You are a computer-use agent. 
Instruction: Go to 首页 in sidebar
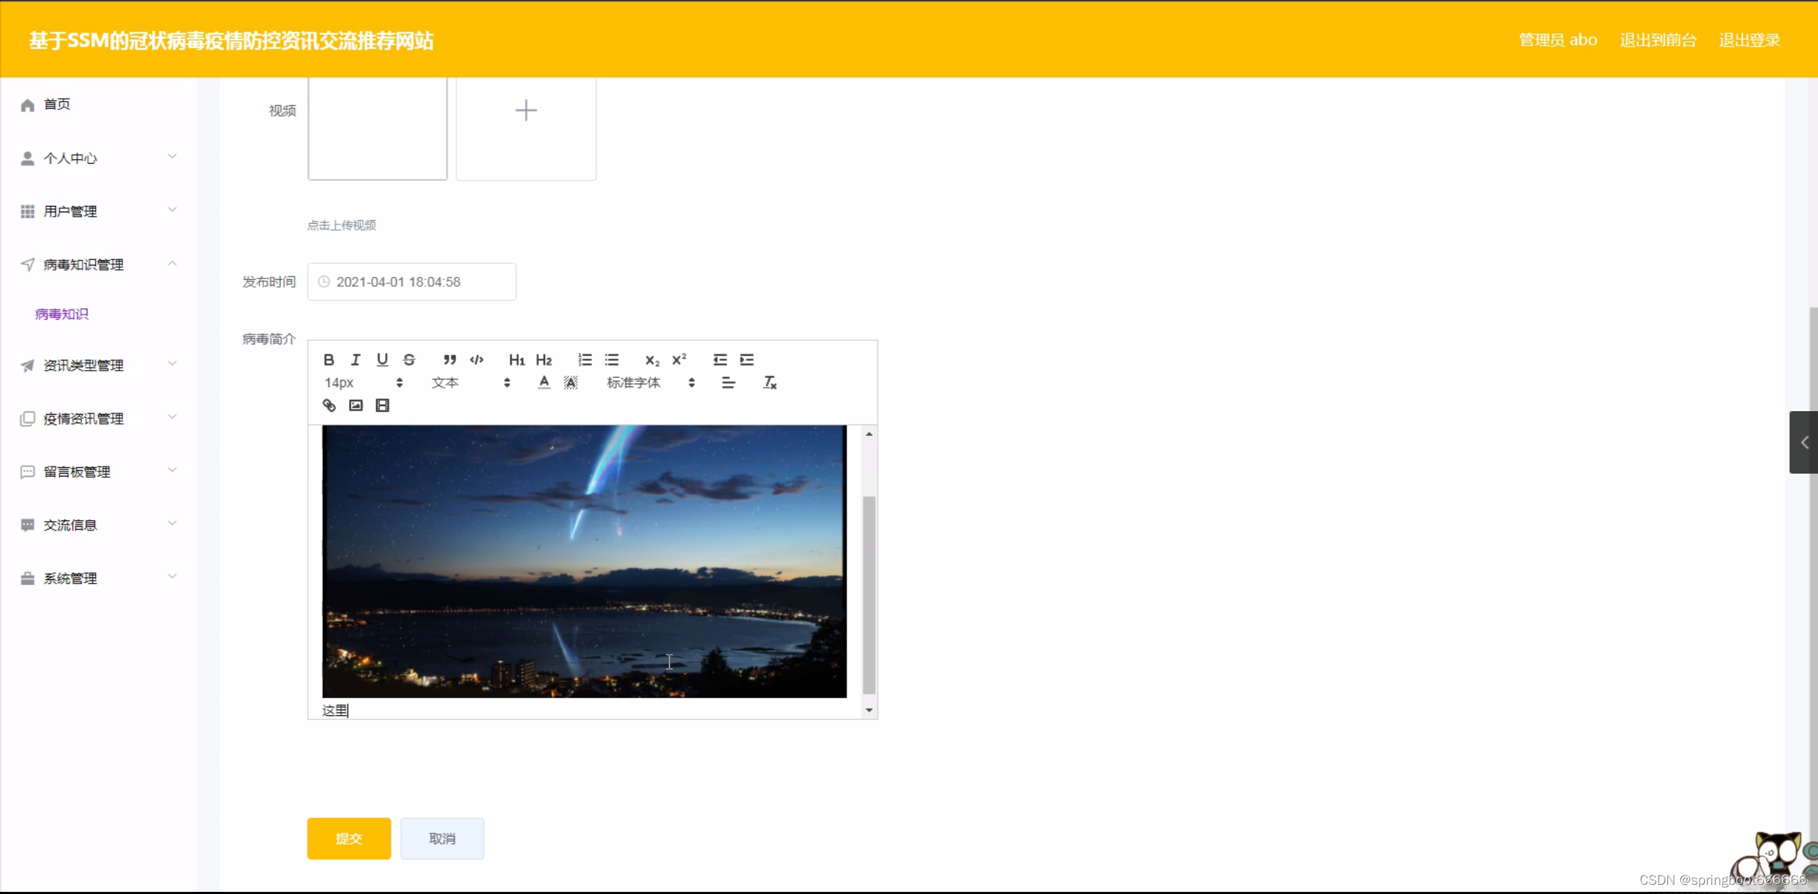tap(57, 104)
